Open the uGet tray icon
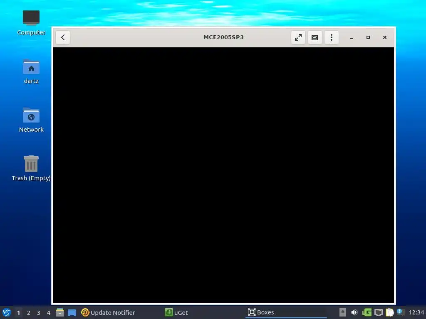The image size is (426, 319). pos(367,312)
